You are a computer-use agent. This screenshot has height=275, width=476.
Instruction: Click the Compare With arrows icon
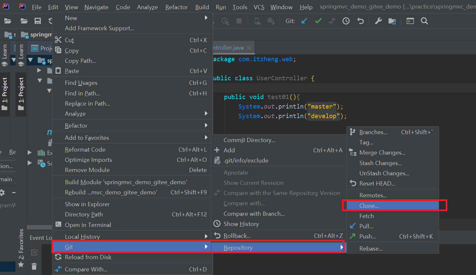tap(58, 269)
